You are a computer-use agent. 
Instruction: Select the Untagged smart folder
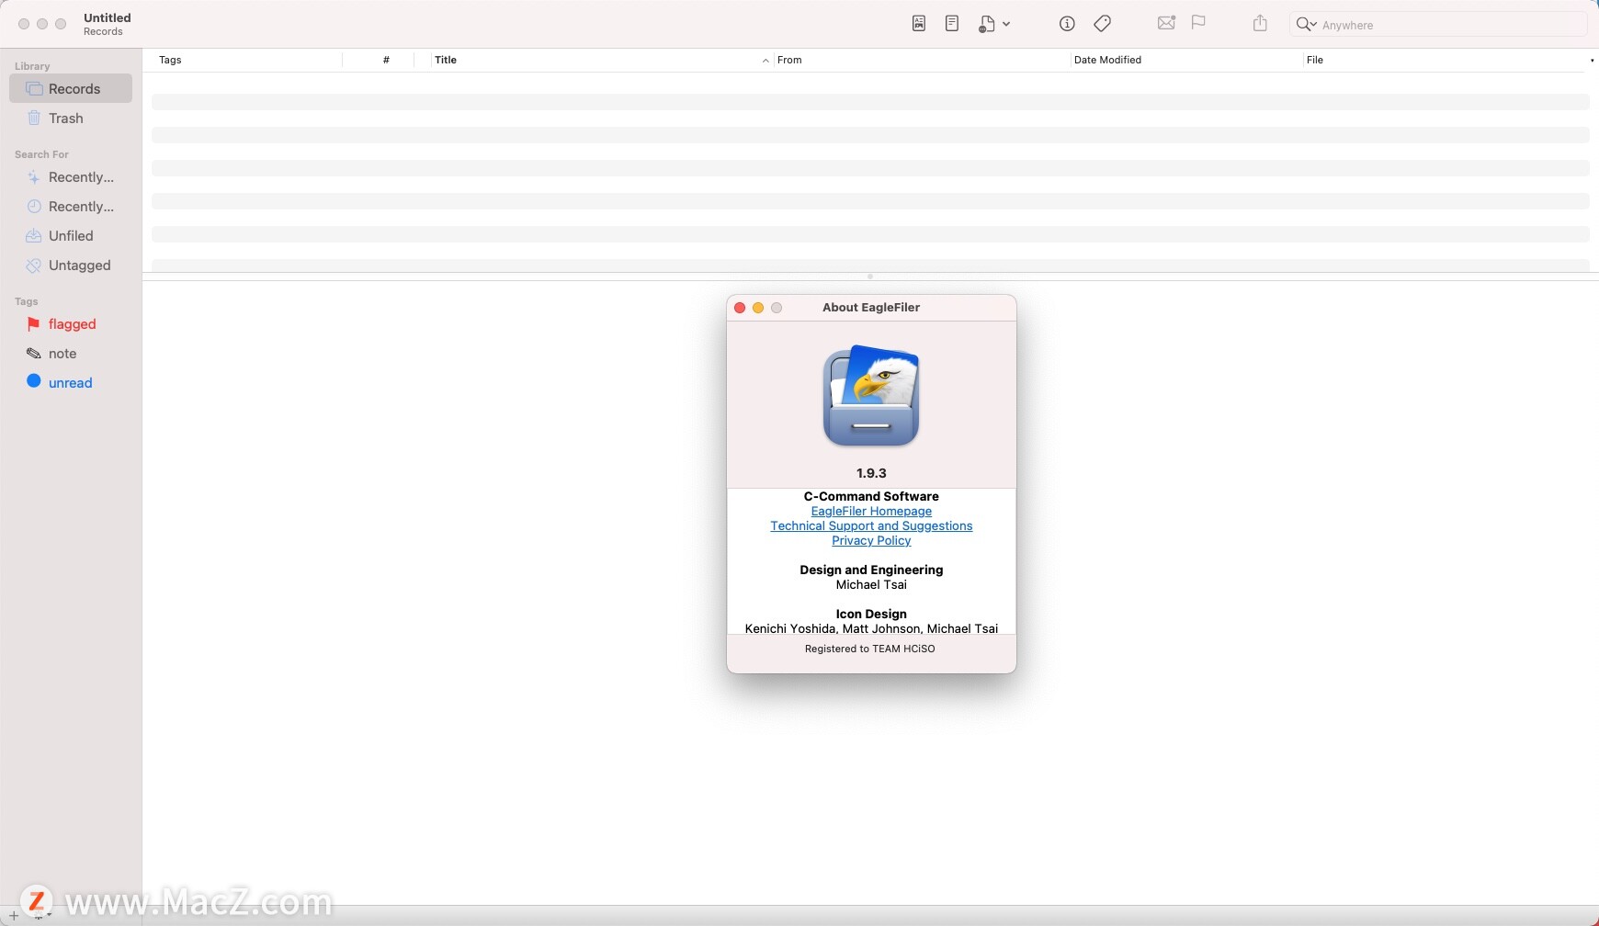tap(71, 265)
